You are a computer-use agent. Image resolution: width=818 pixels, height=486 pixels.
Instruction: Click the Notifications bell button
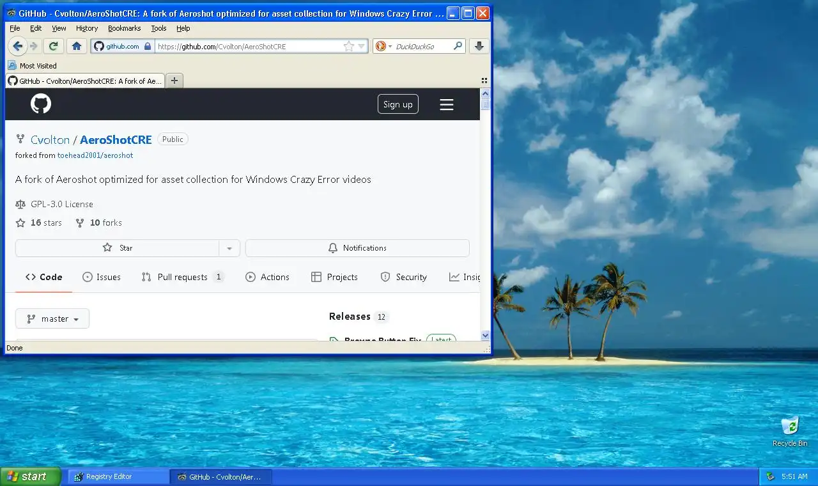coord(357,248)
